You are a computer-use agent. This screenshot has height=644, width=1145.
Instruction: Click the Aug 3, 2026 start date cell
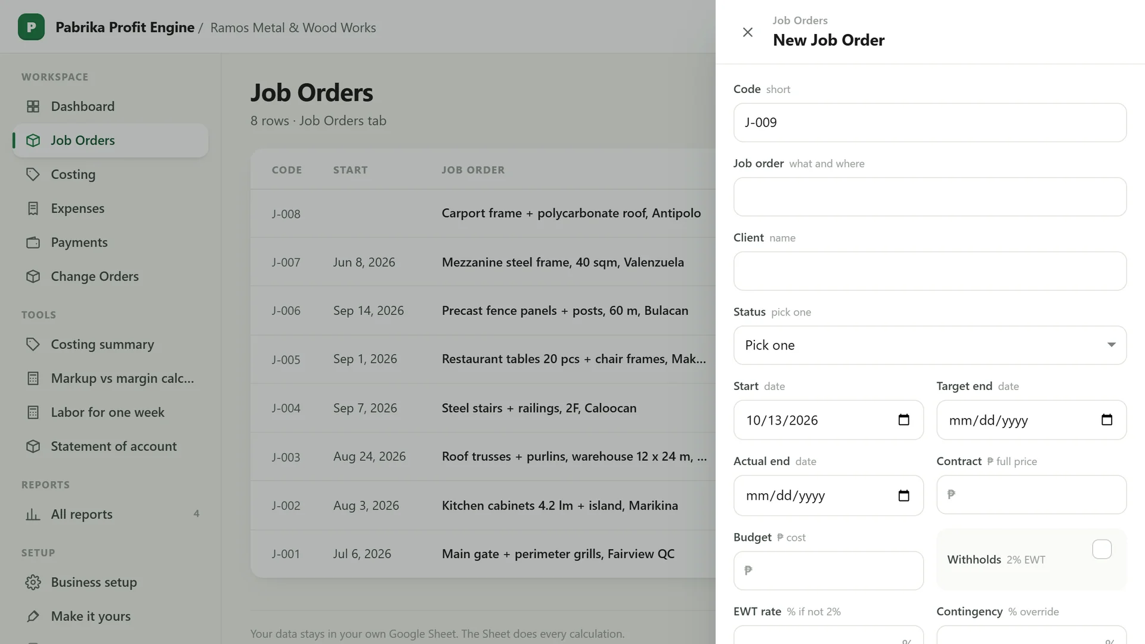(x=366, y=506)
